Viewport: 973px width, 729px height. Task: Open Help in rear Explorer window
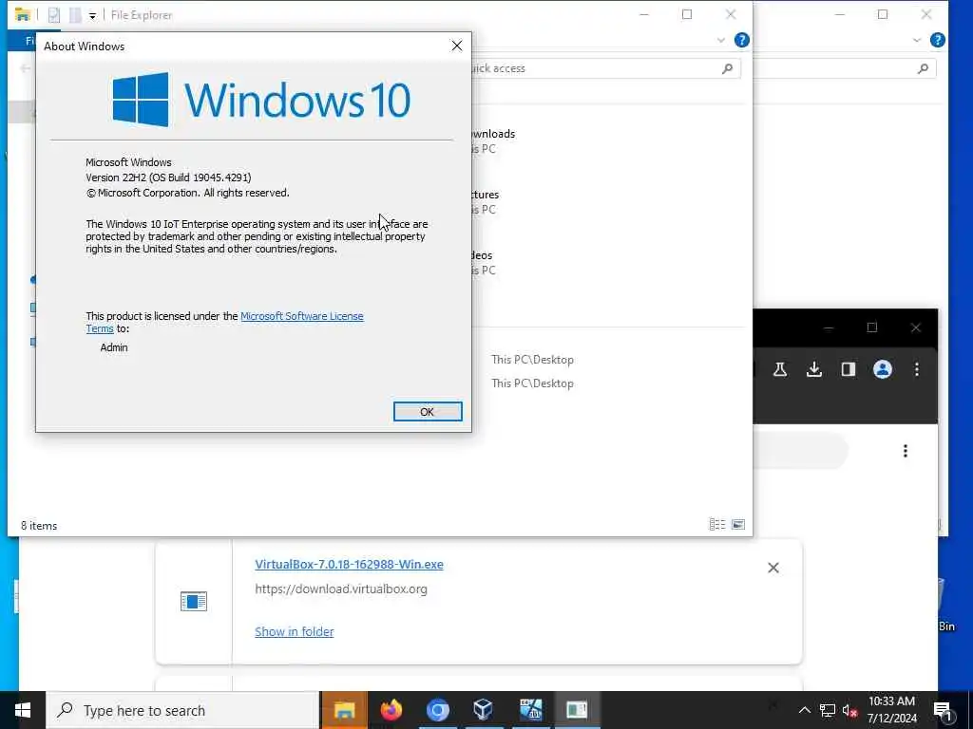[x=938, y=40]
